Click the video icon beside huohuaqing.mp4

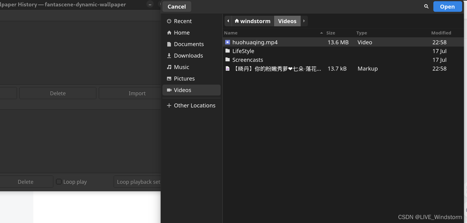(227, 42)
